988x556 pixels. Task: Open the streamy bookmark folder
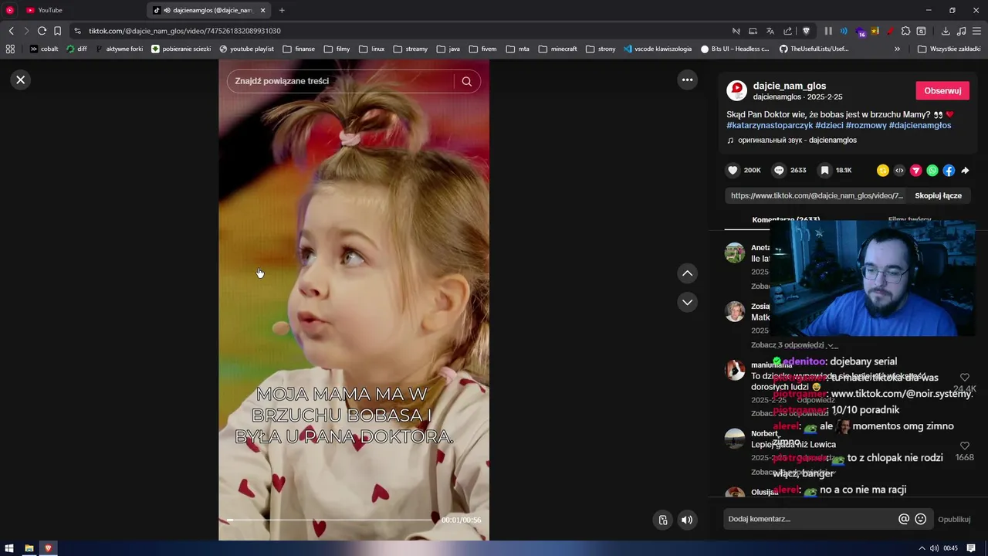click(x=410, y=49)
